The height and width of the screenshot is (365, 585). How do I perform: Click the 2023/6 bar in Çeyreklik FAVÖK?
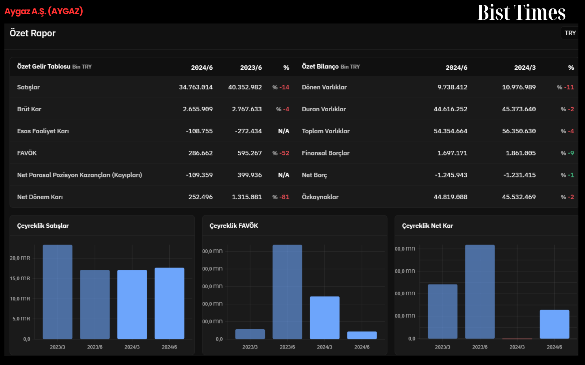click(287, 292)
